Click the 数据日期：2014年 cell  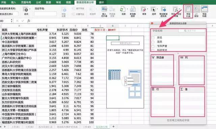pyautogui.click(x=105, y=30)
